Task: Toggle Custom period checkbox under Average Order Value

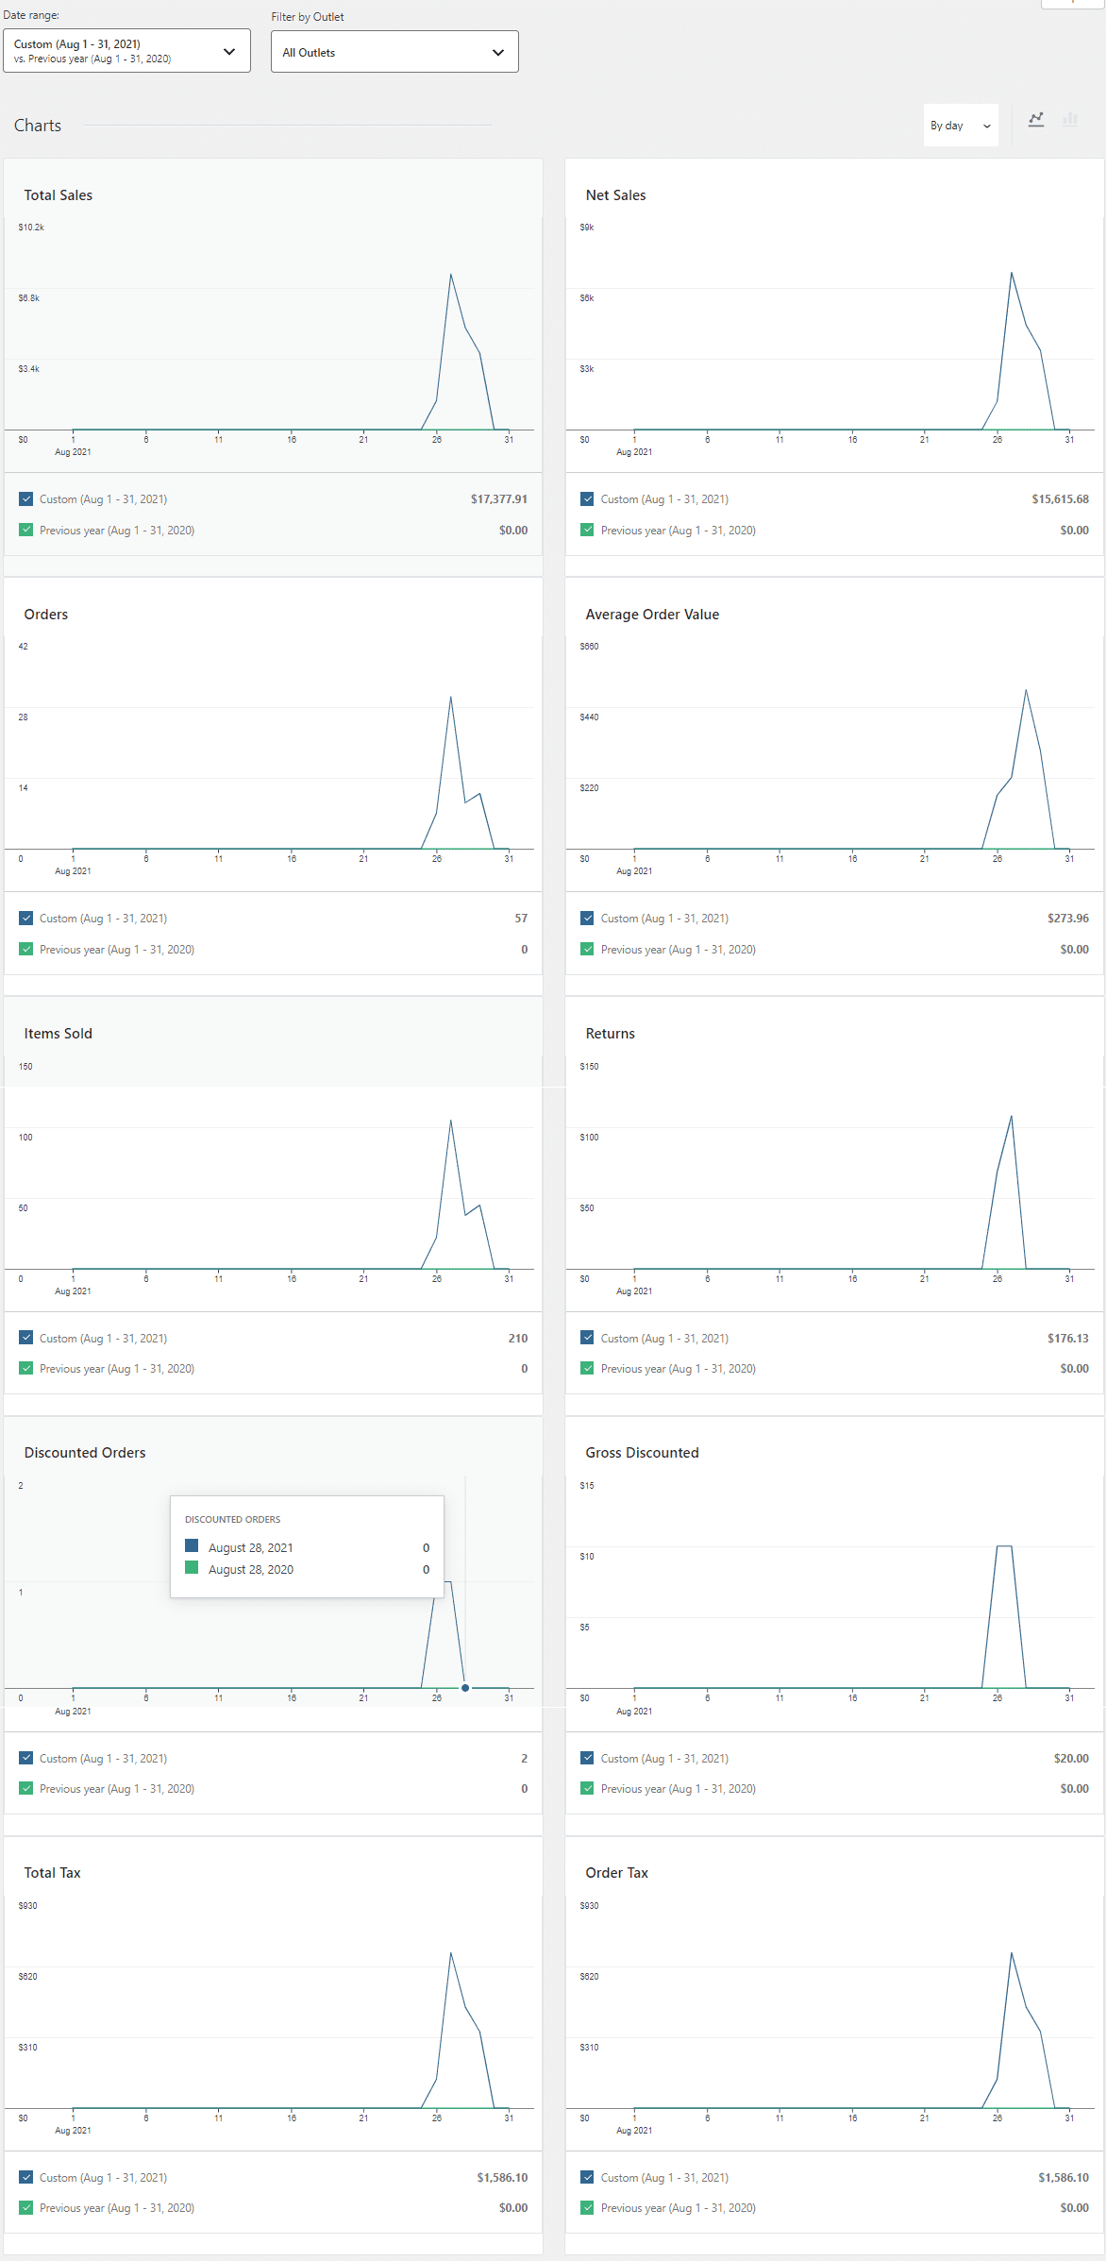Action: 587,919
